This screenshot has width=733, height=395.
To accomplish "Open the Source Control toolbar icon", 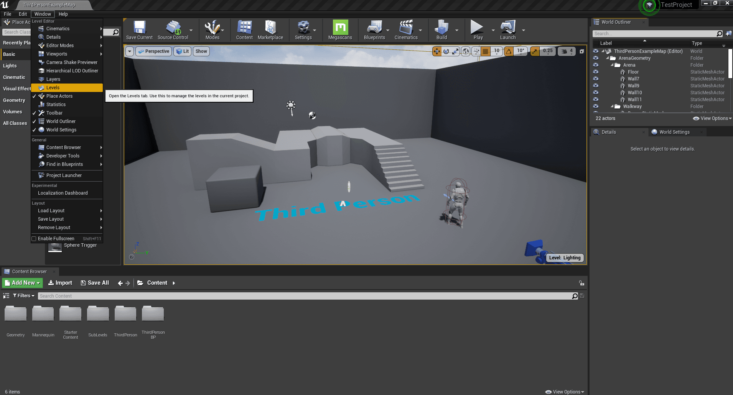I will 173,30.
